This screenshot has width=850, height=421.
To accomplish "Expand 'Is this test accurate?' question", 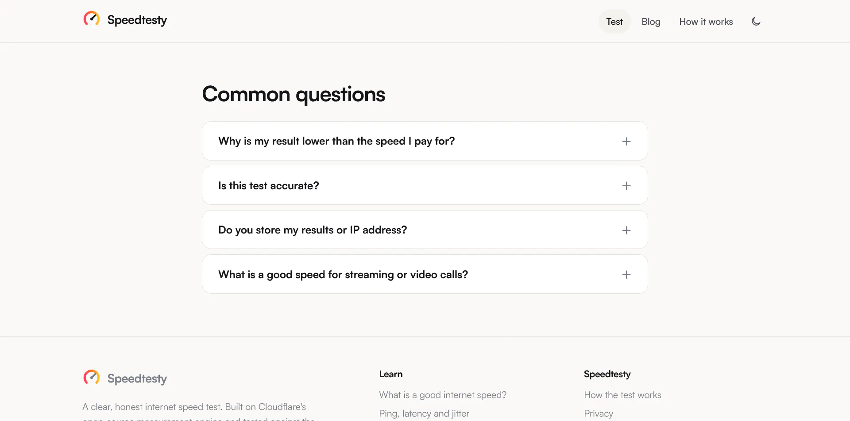I will point(425,186).
